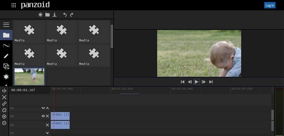Select the right Media item in top row
Image resolution: width=284 pixels, height=136 pixels.
94,32
